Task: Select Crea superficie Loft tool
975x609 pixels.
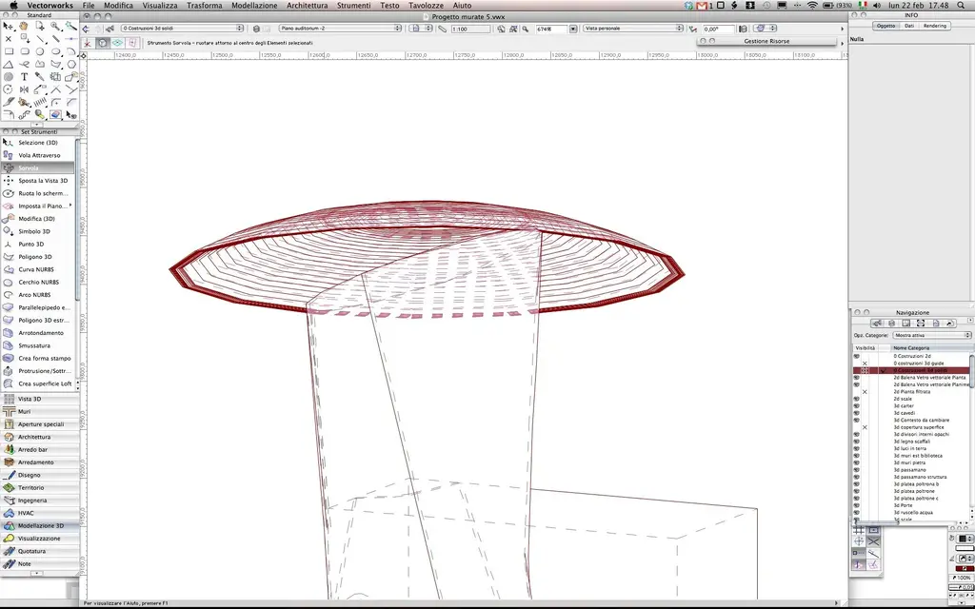Action: pos(38,383)
